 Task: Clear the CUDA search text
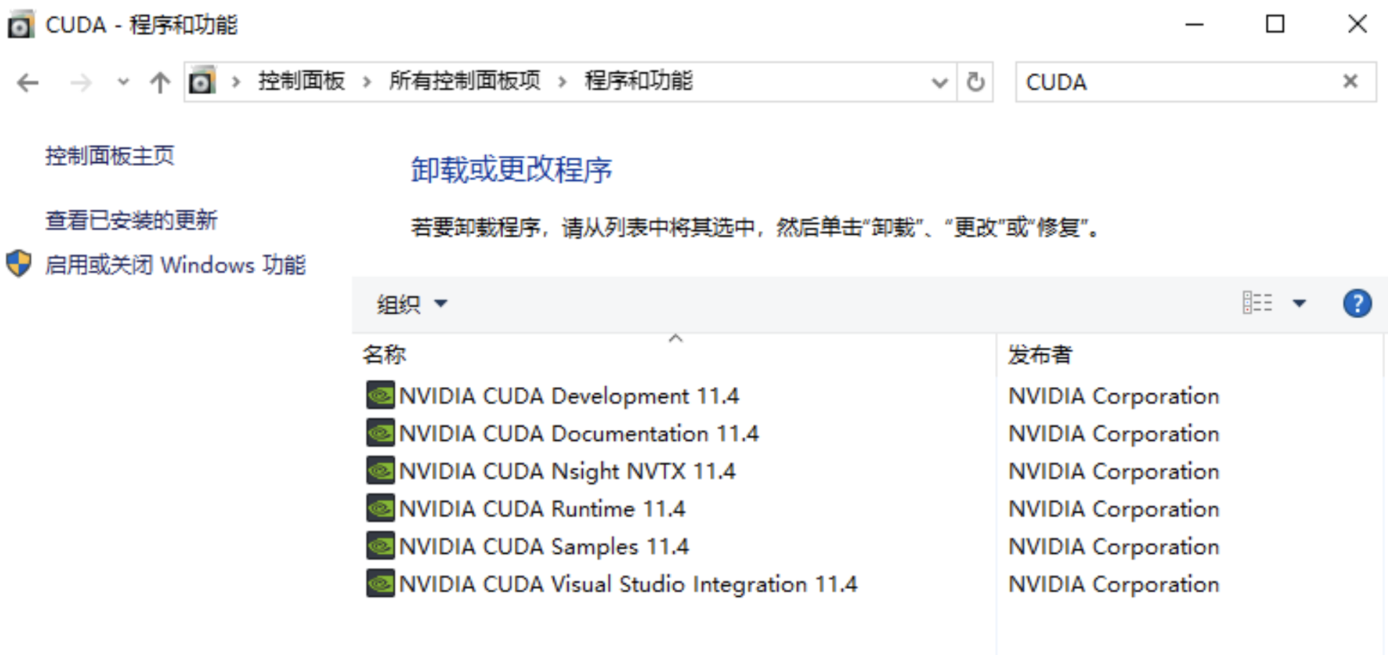tap(1350, 82)
